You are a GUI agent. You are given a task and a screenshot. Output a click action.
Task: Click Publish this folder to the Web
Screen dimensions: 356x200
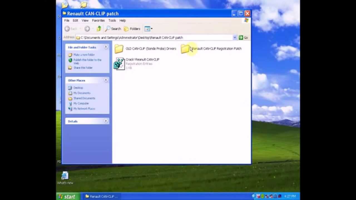[87, 61]
